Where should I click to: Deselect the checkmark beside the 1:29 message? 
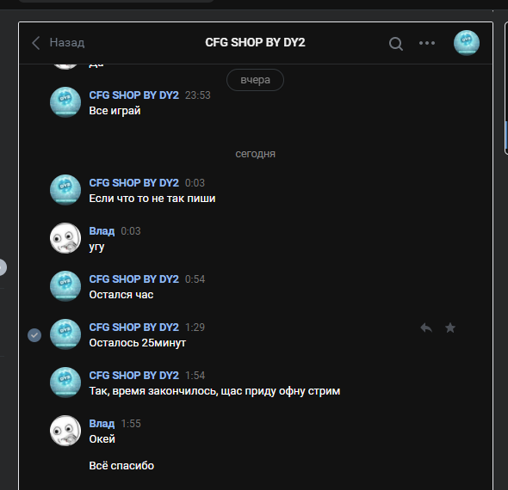[34, 335]
